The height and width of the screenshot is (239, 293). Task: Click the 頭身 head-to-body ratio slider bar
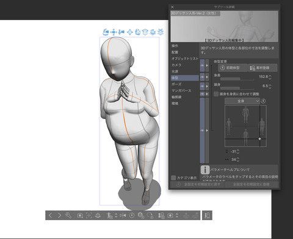click(x=237, y=88)
